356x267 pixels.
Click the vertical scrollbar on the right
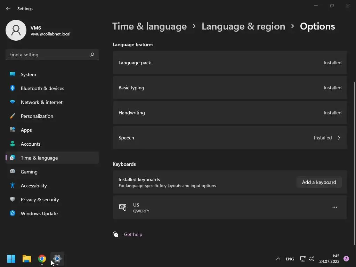[x=354, y=163]
